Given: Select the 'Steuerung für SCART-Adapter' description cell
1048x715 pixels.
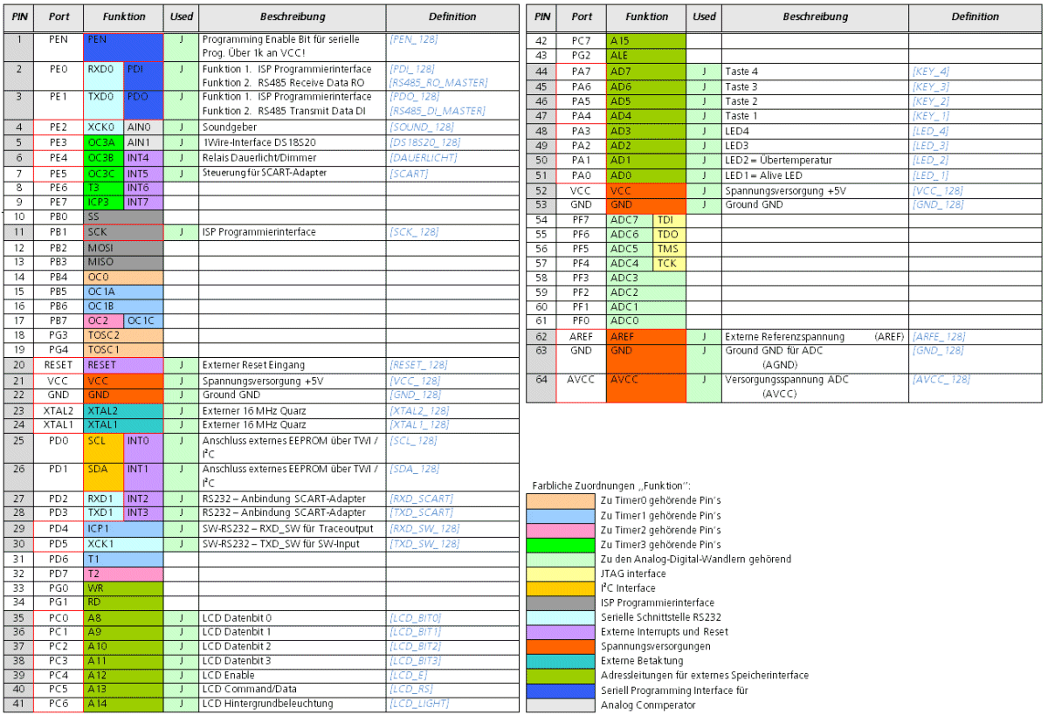Looking at the screenshot, I should point(292,174).
